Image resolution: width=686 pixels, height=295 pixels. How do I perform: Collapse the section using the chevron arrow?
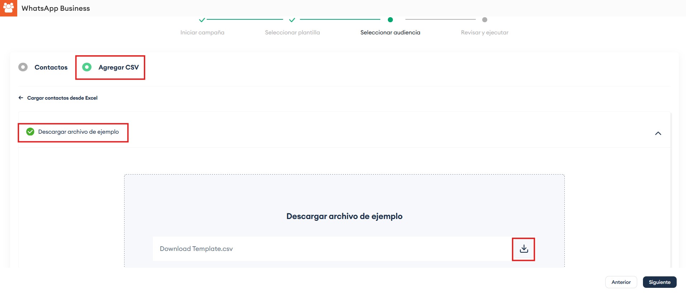(658, 133)
